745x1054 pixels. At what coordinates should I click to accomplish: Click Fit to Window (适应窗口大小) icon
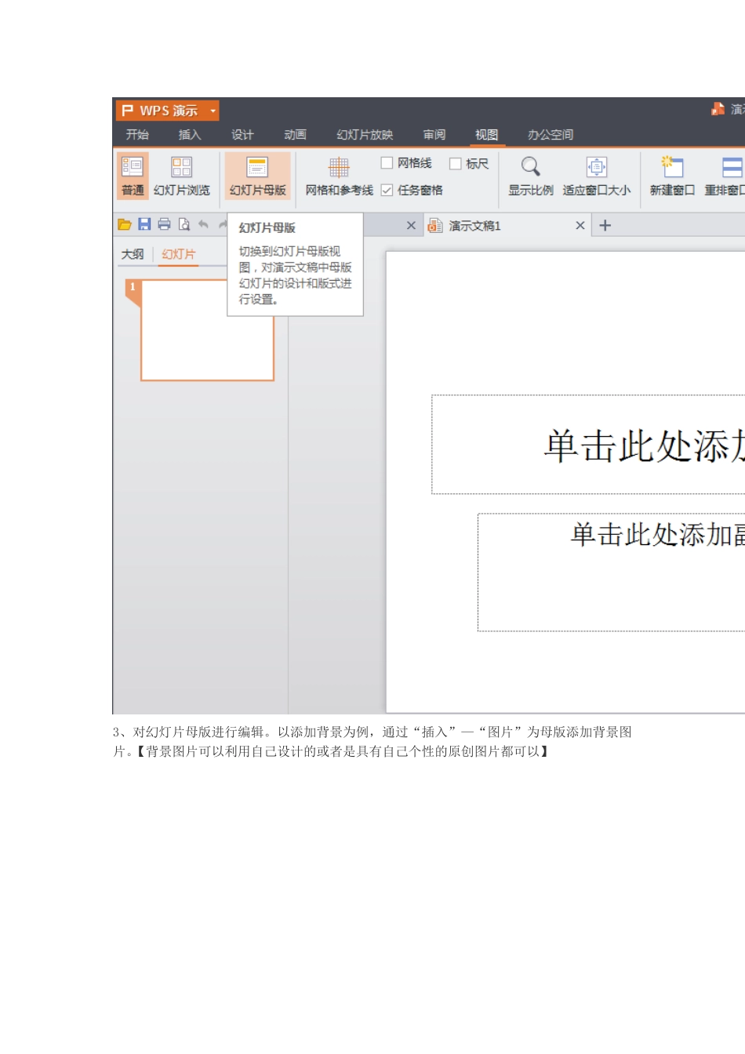[596, 167]
